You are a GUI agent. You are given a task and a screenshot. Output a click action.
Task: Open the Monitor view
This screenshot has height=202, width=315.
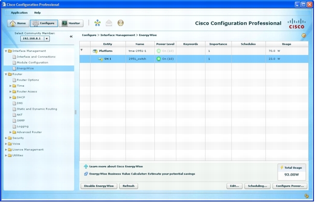point(71,23)
